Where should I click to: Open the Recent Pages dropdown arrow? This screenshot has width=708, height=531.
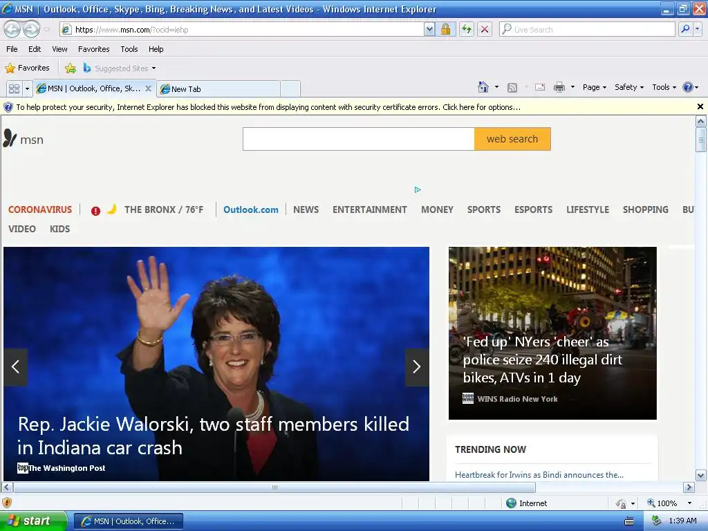coord(46,29)
